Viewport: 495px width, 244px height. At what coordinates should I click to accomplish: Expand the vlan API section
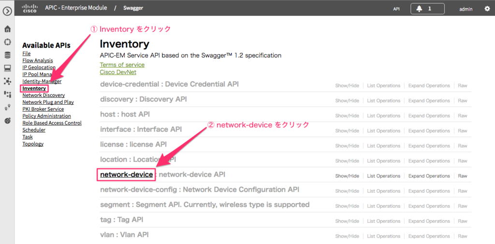[x=107, y=235]
